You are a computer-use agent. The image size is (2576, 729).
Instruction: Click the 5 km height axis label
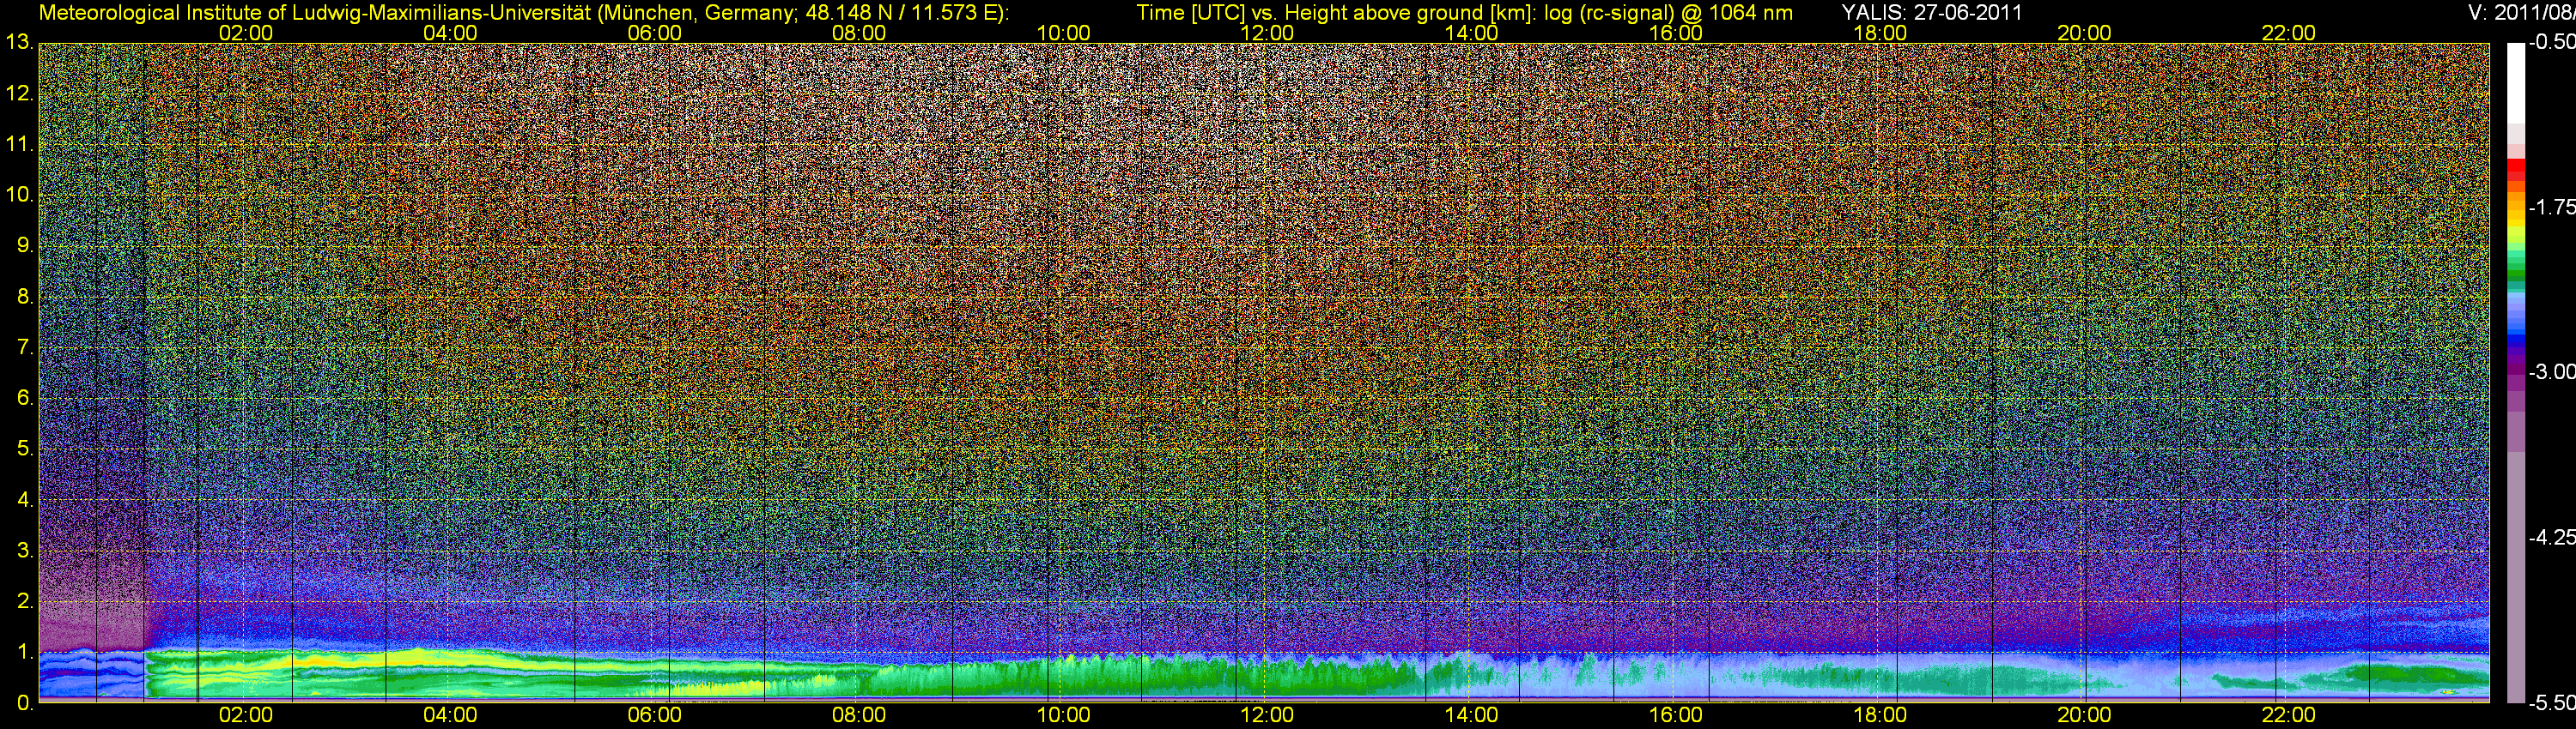(24, 449)
